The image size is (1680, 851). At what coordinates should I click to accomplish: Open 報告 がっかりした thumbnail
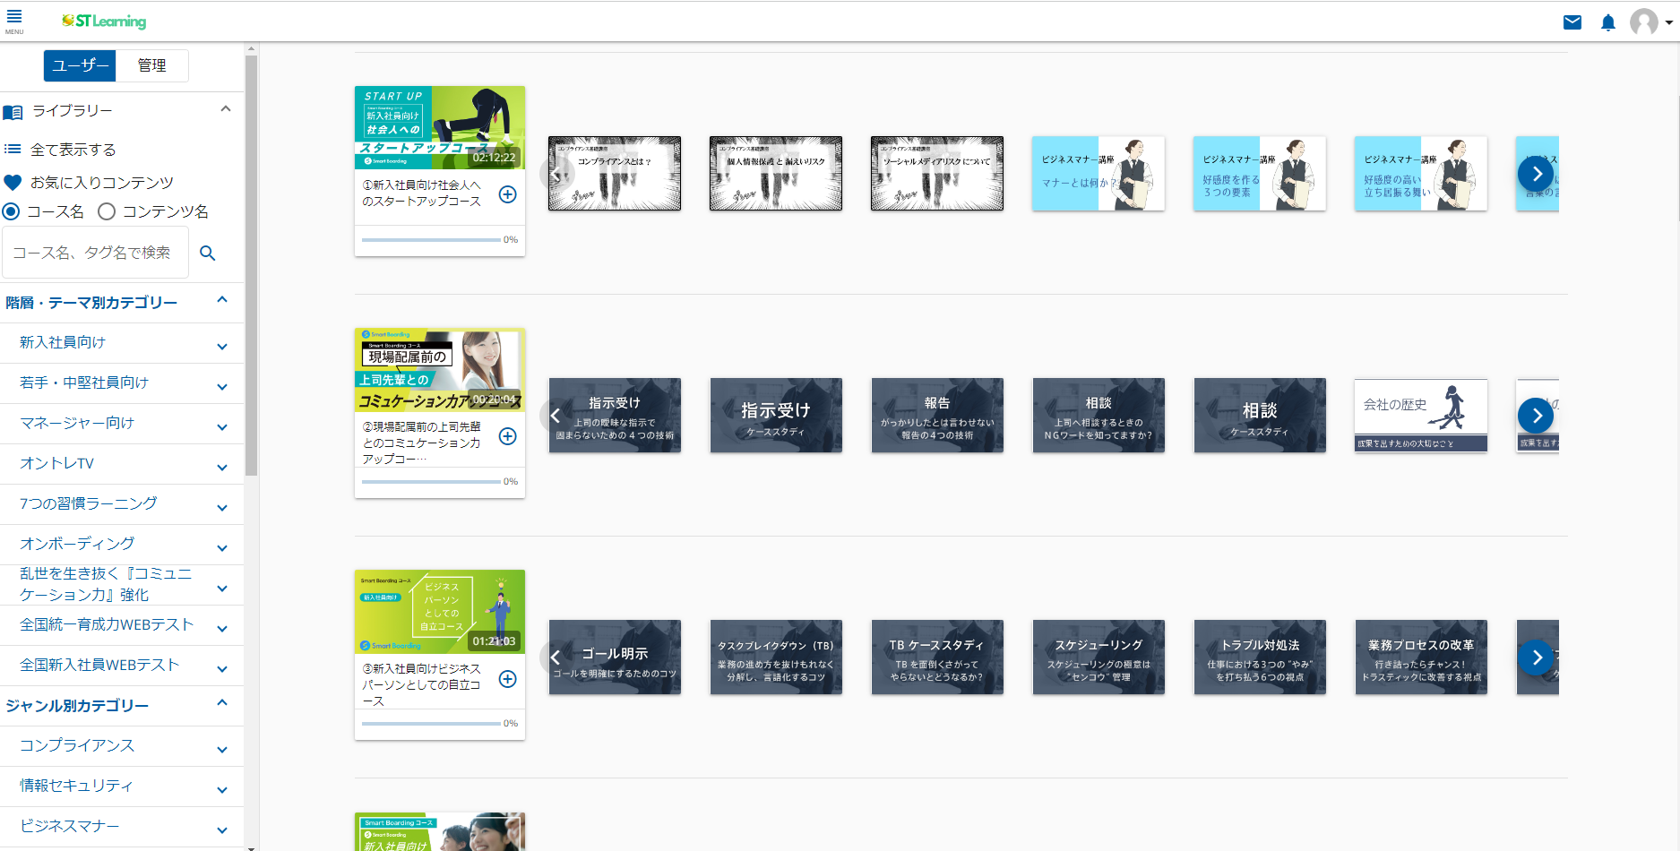click(937, 416)
